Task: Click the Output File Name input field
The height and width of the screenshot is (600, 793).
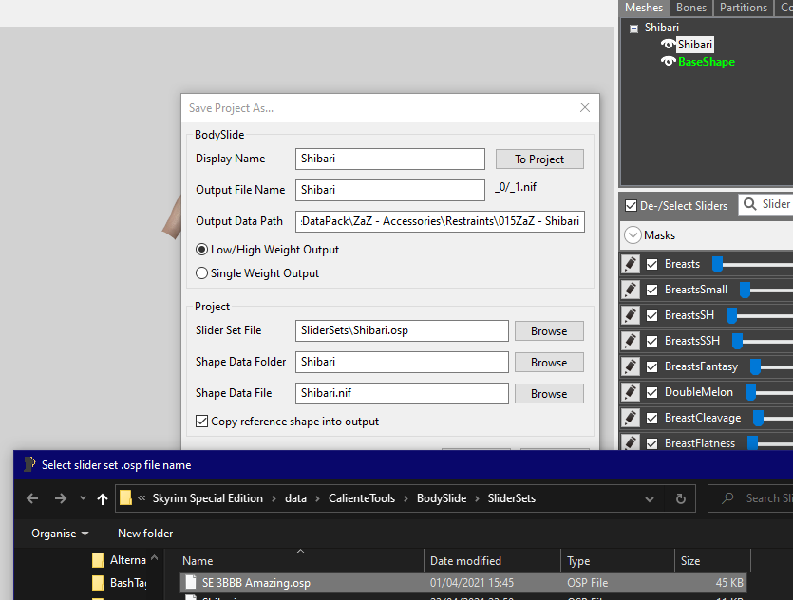Action: click(x=390, y=190)
